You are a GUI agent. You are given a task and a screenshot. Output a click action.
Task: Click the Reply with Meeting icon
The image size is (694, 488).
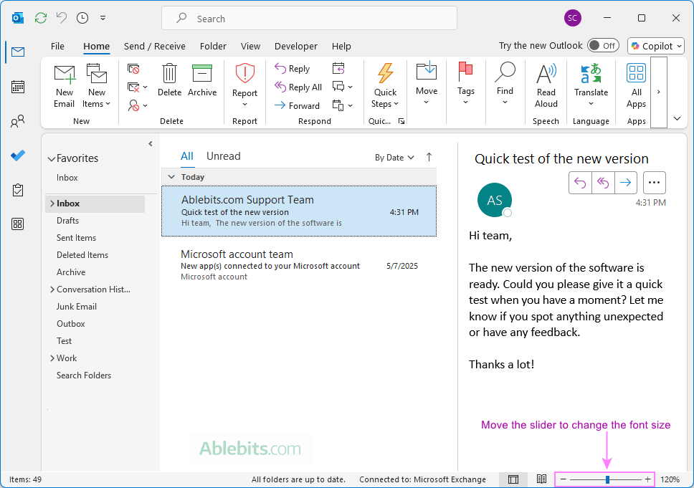click(x=338, y=69)
